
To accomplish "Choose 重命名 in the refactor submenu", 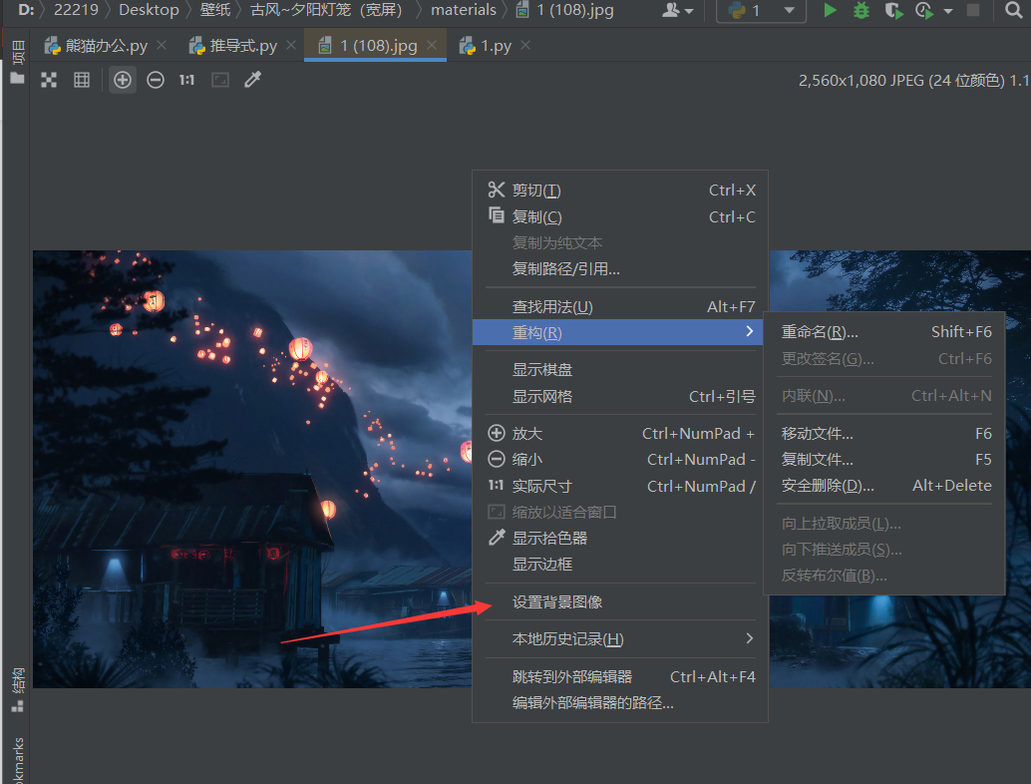I will click(x=884, y=331).
